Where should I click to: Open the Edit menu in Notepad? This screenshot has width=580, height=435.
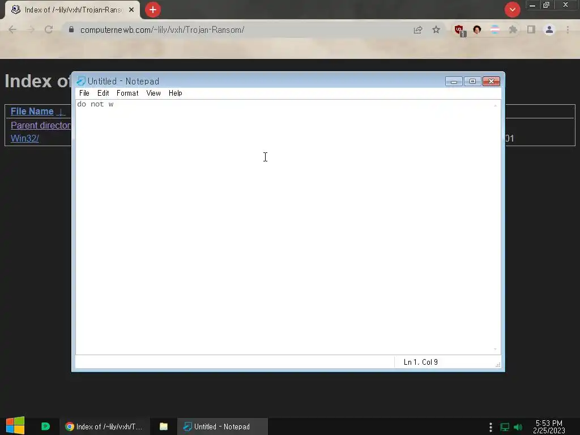tap(103, 93)
